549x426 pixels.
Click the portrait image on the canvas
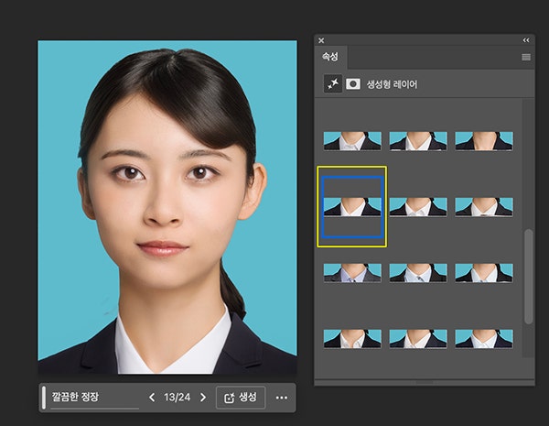167,207
